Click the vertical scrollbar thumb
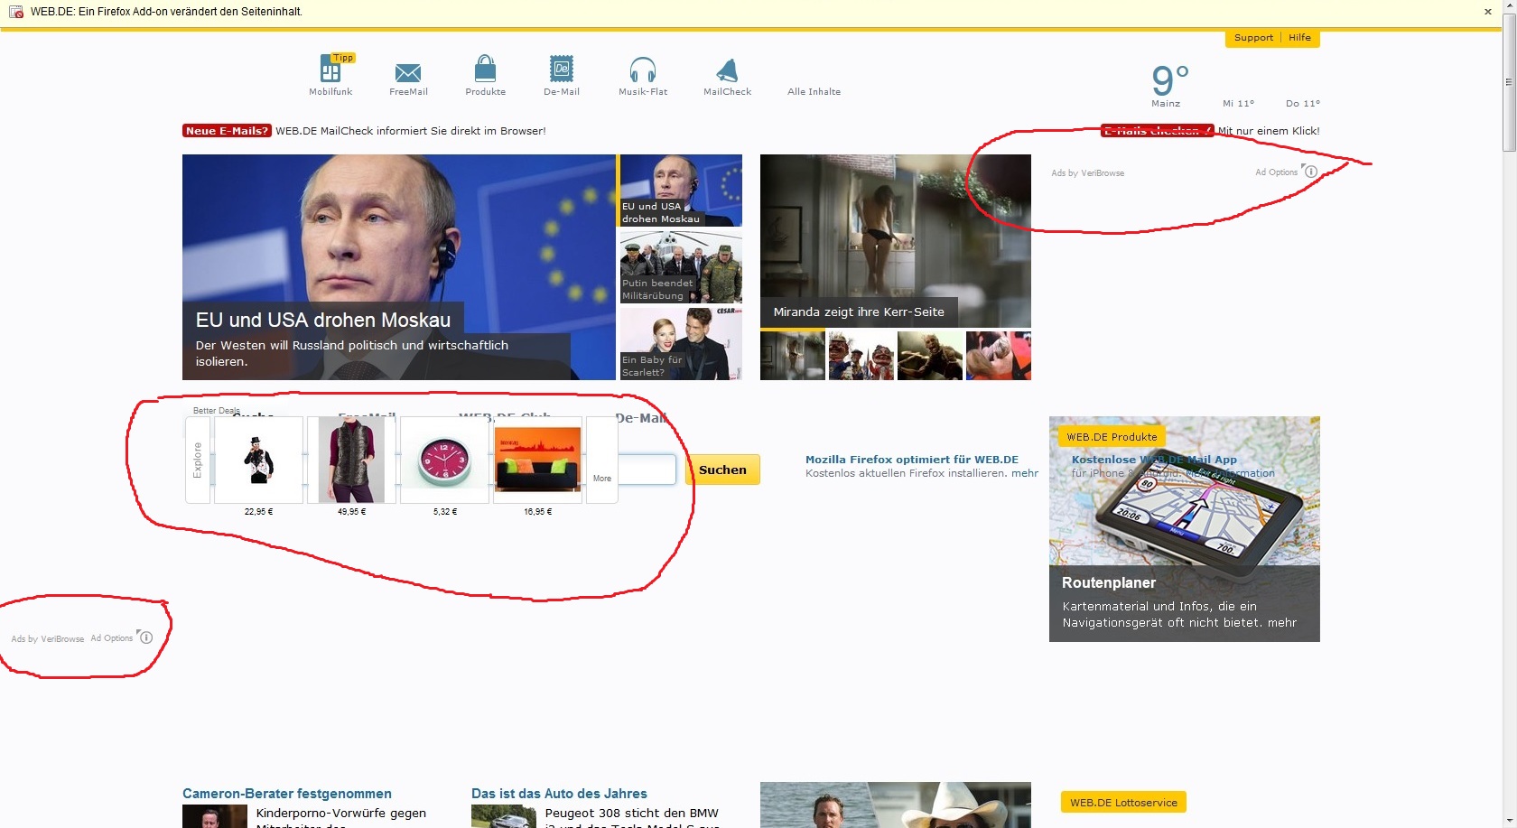This screenshot has width=1517, height=828. 1509,82
